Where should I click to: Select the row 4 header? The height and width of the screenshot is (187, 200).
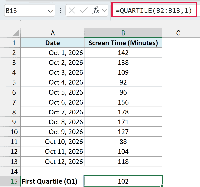click(10, 72)
